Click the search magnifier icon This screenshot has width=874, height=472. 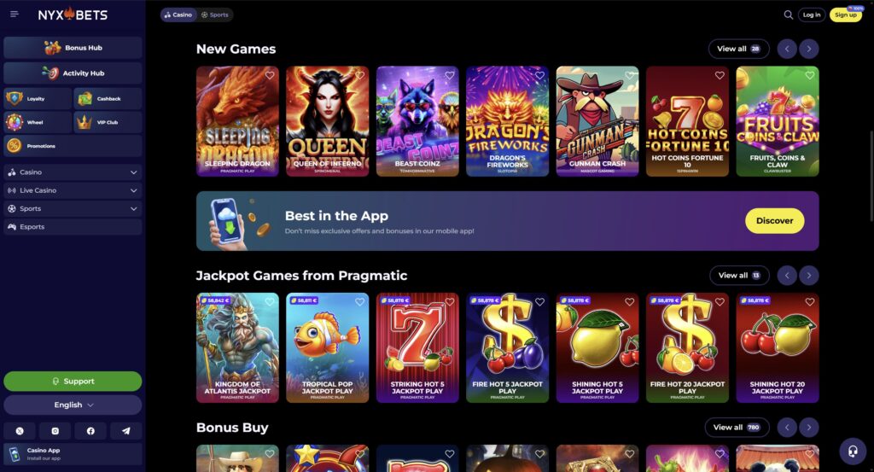coord(788,15)
